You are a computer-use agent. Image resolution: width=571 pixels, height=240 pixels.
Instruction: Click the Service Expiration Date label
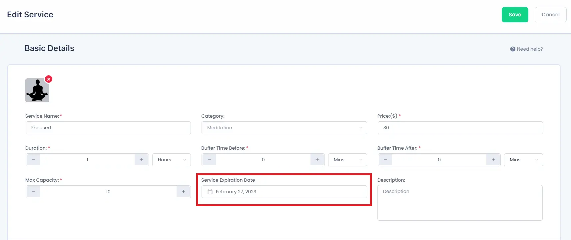coord(228,180)
